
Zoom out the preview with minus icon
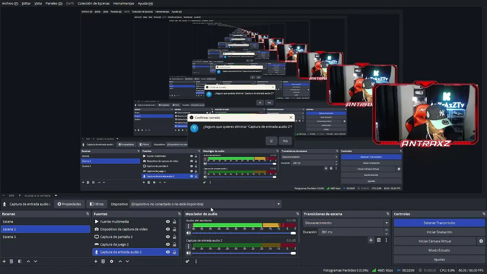click(x=3, y=196)
